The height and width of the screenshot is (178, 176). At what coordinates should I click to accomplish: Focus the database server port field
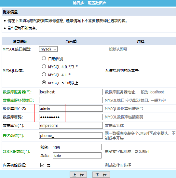71,100
